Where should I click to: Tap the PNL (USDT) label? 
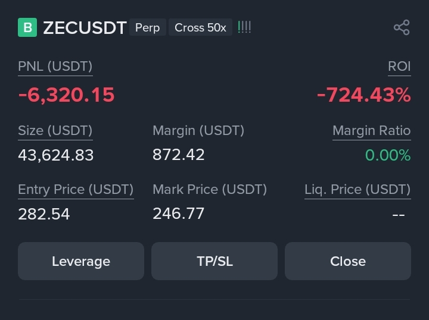tap(55, 67)
